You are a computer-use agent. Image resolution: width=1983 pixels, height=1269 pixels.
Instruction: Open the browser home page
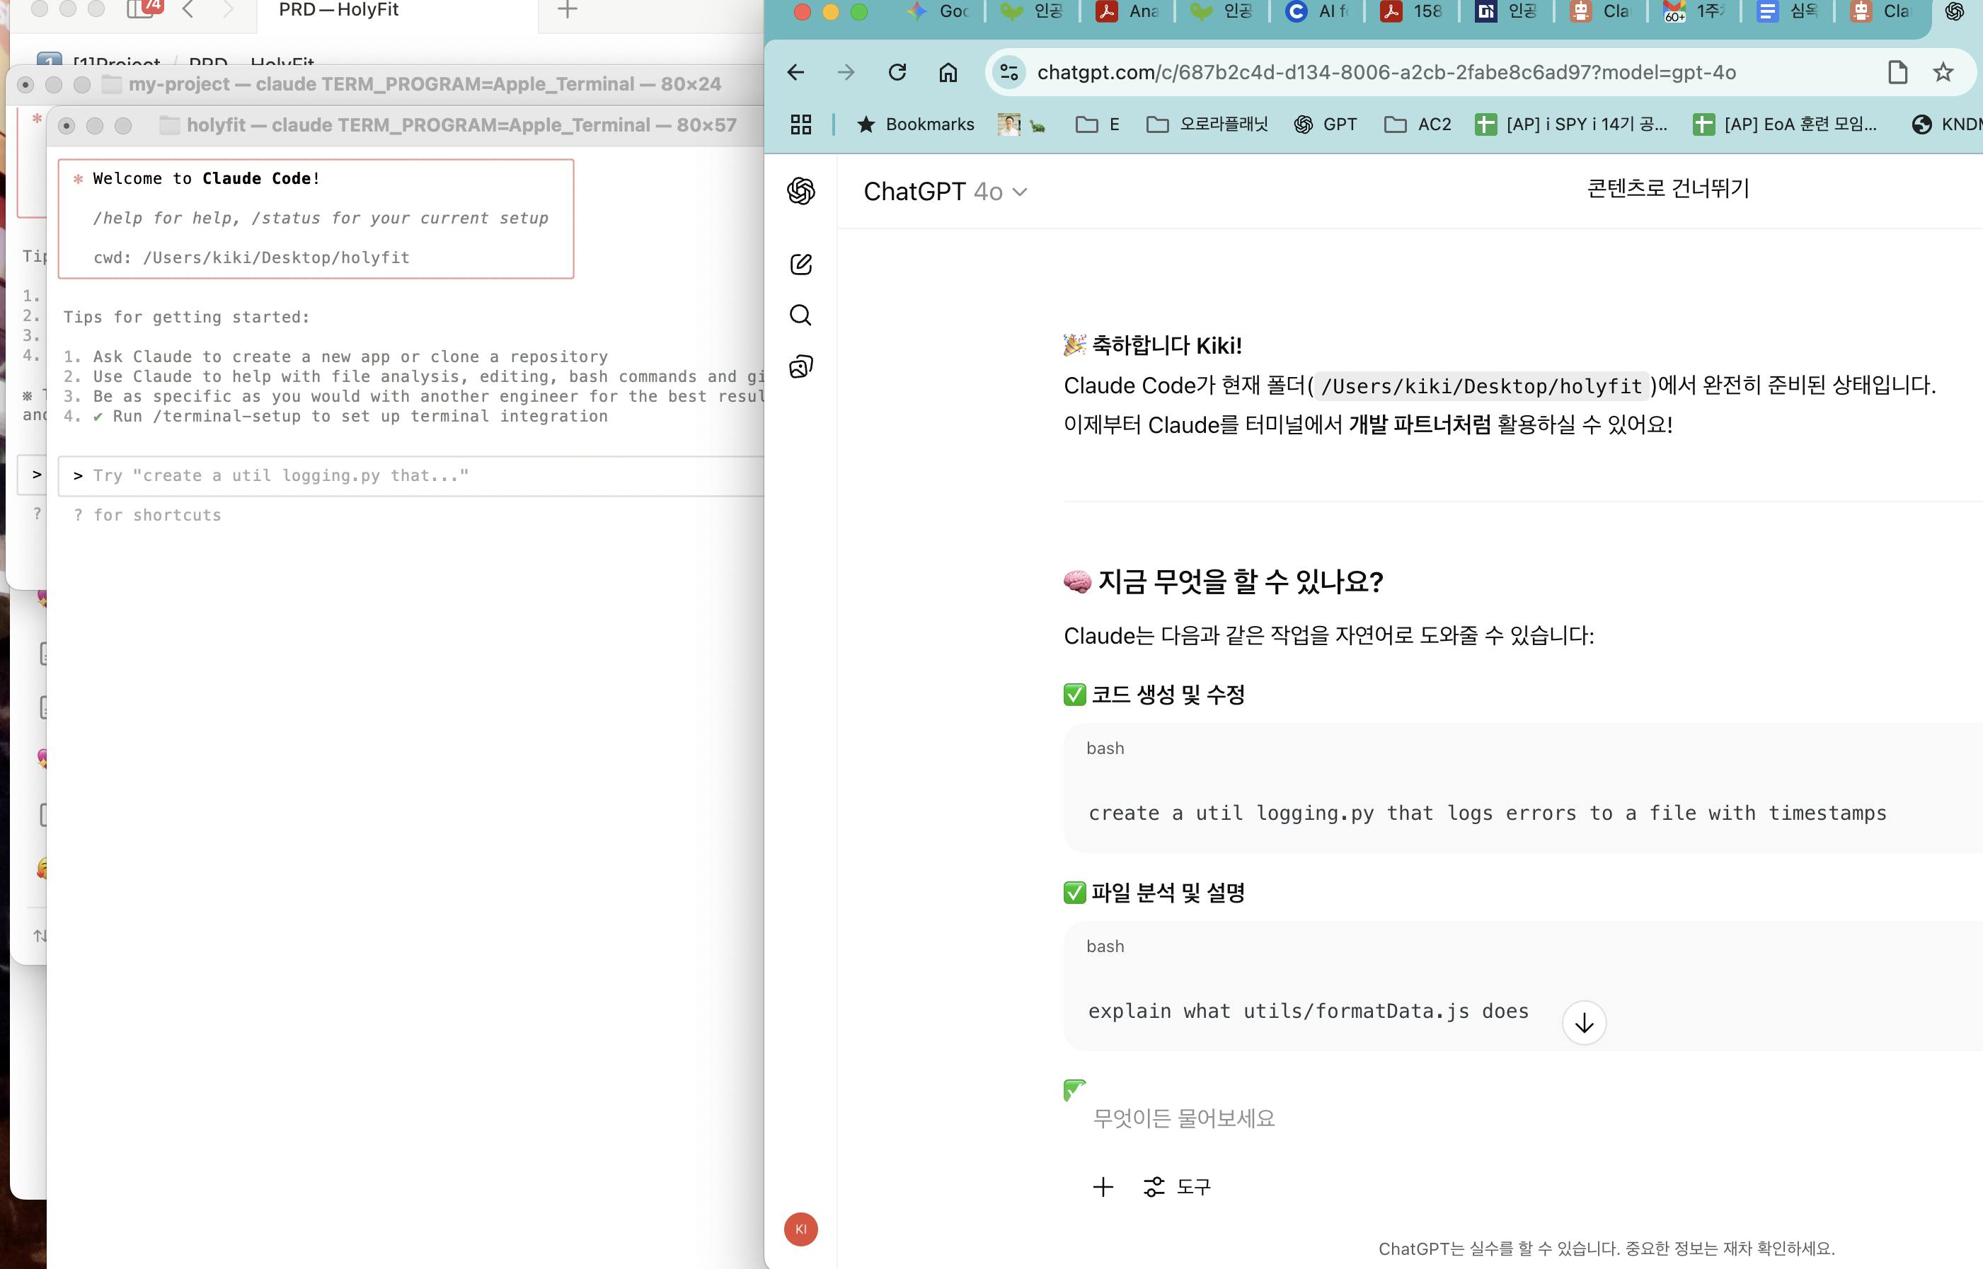pos(948,73)
